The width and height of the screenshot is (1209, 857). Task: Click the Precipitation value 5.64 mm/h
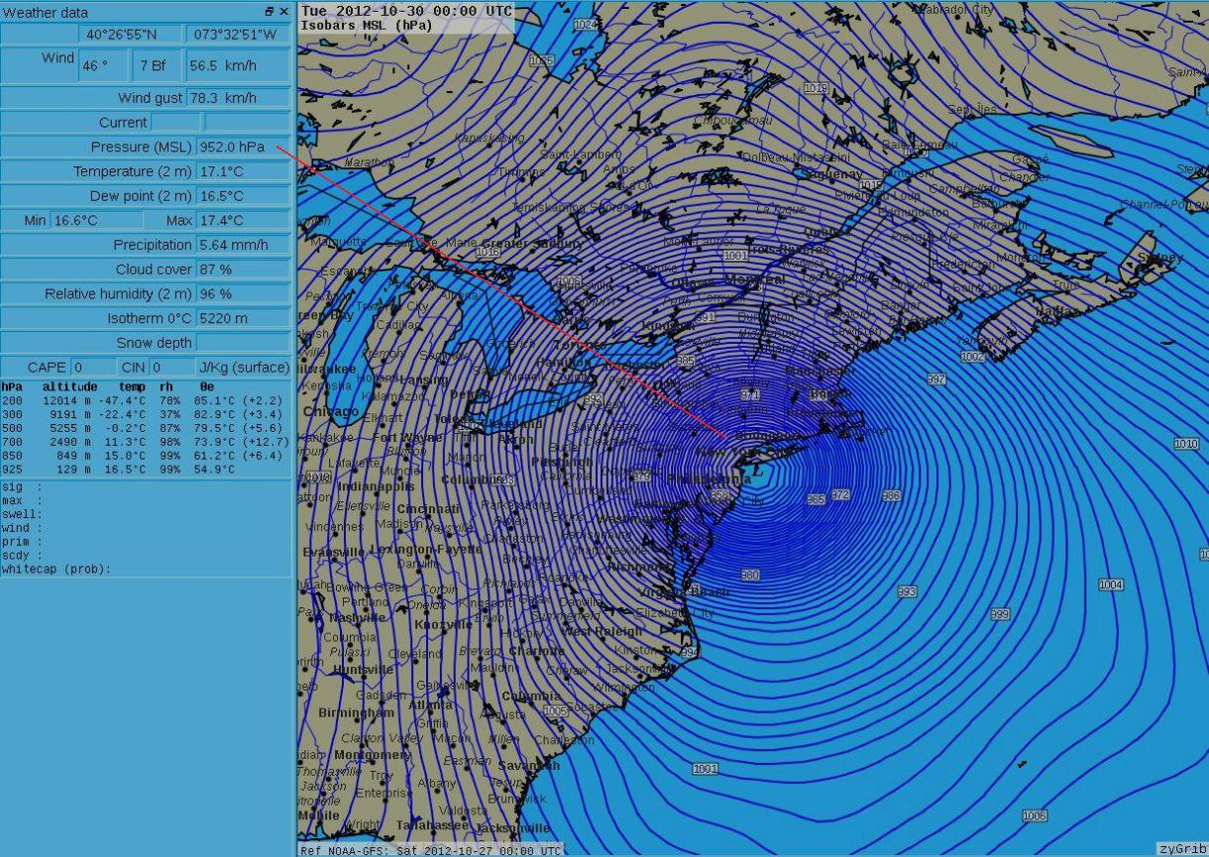coord(243,245)
